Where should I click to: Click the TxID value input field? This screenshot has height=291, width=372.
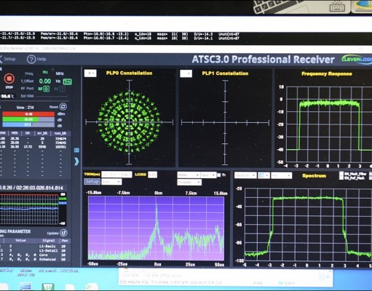click(x=116, y=175)
